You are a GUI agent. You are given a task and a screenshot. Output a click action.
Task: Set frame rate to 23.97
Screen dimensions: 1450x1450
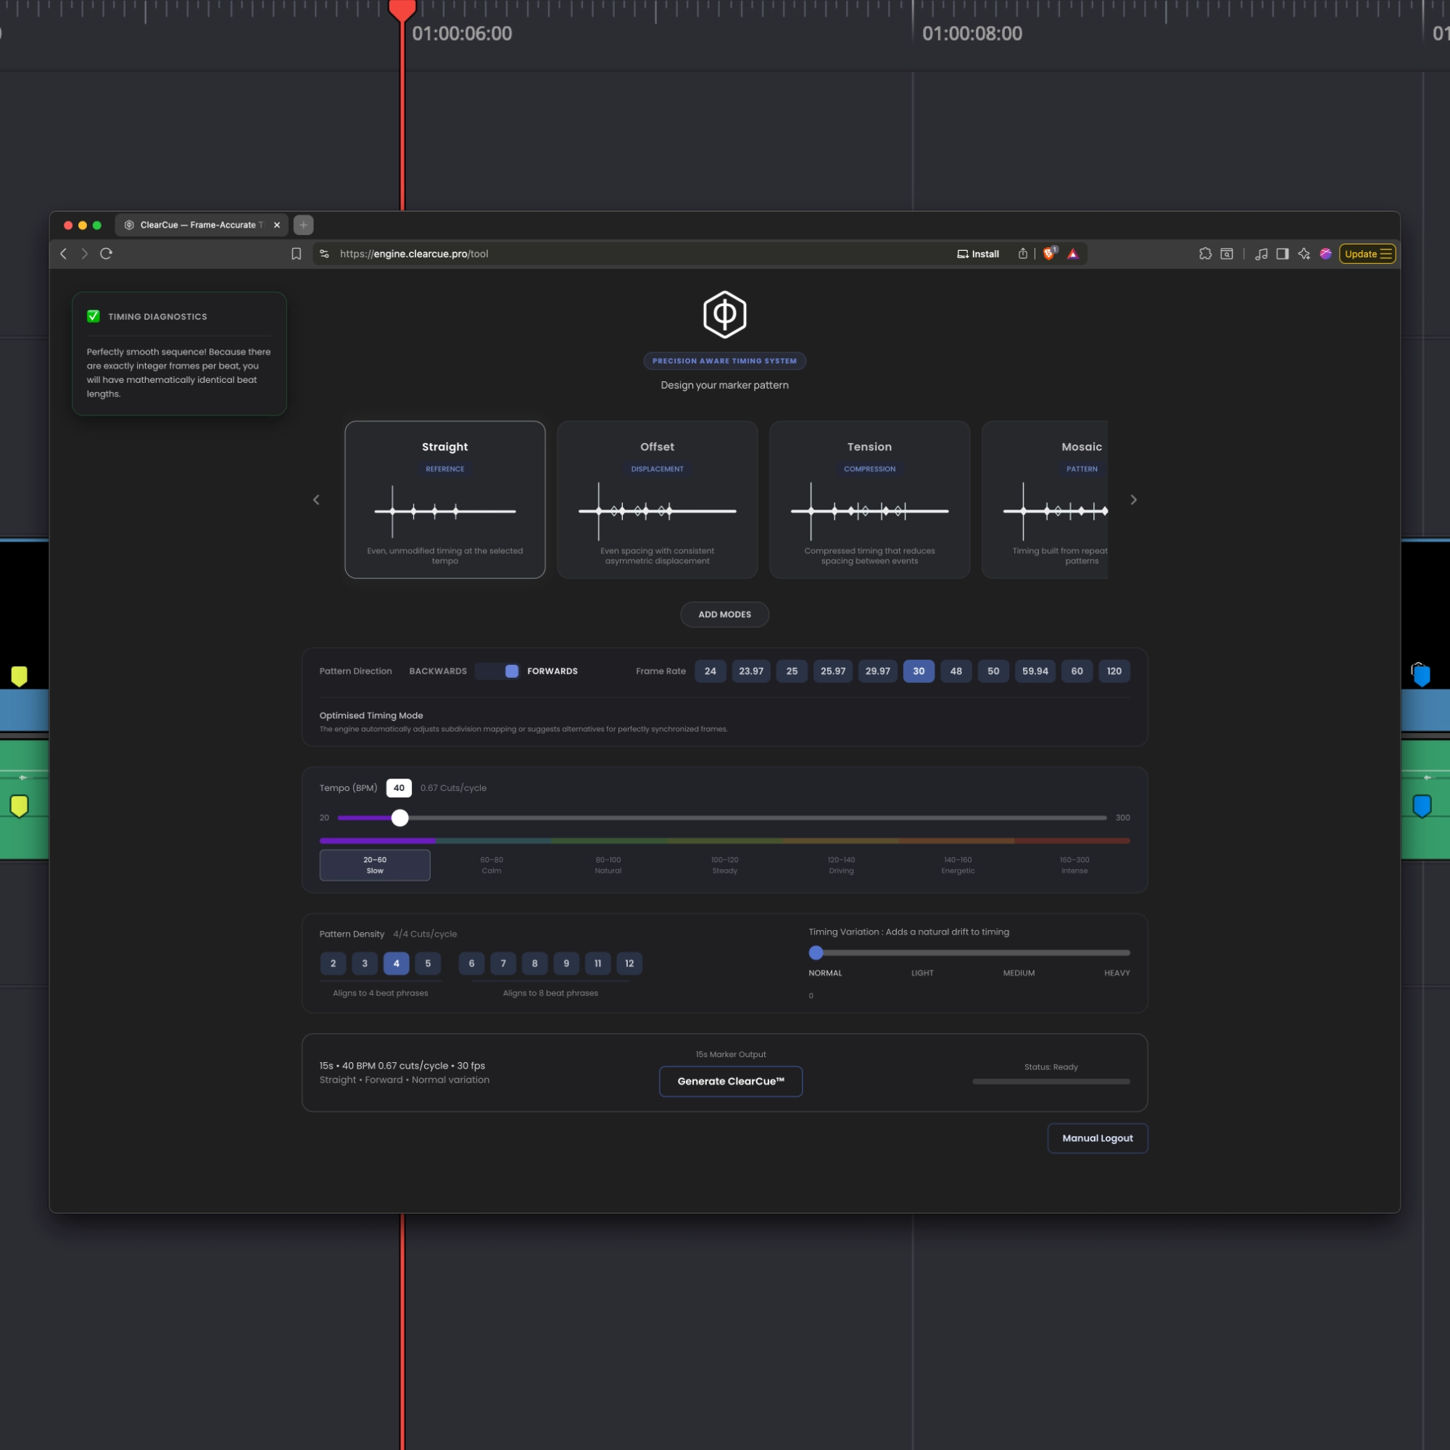750,671
